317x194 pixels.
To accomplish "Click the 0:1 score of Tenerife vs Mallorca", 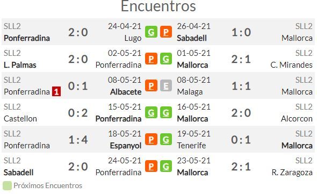I will [241, 140].
